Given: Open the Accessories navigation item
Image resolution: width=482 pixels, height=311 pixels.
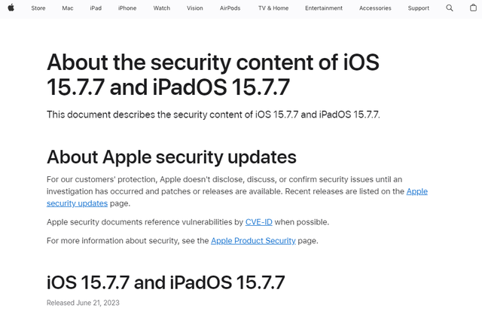Looking at the screenshot, I should coord(375,8).
